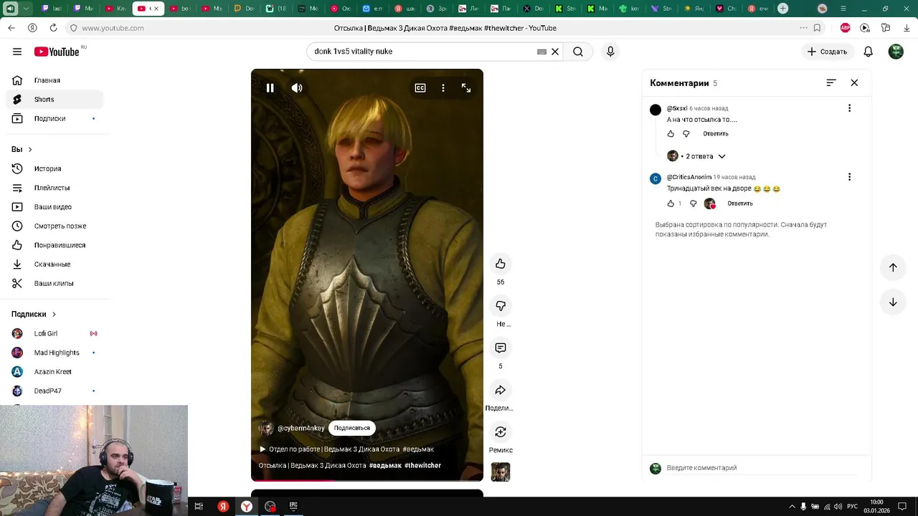This screenshot has width=918, height=516.
Task: Like the Short with 56 likes
Action: tap(501, 264)
